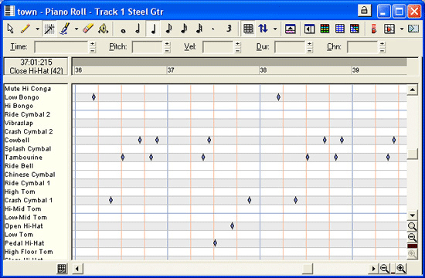Select the arrow pointer tool
The image size is (425, 278).
(11, 29)
